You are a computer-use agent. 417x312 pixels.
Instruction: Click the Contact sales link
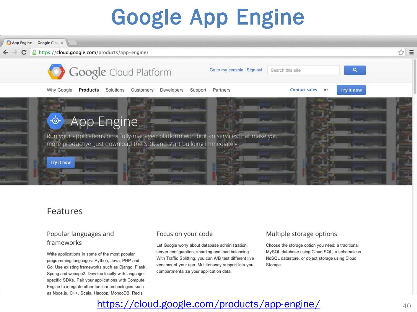click(303, 90)
